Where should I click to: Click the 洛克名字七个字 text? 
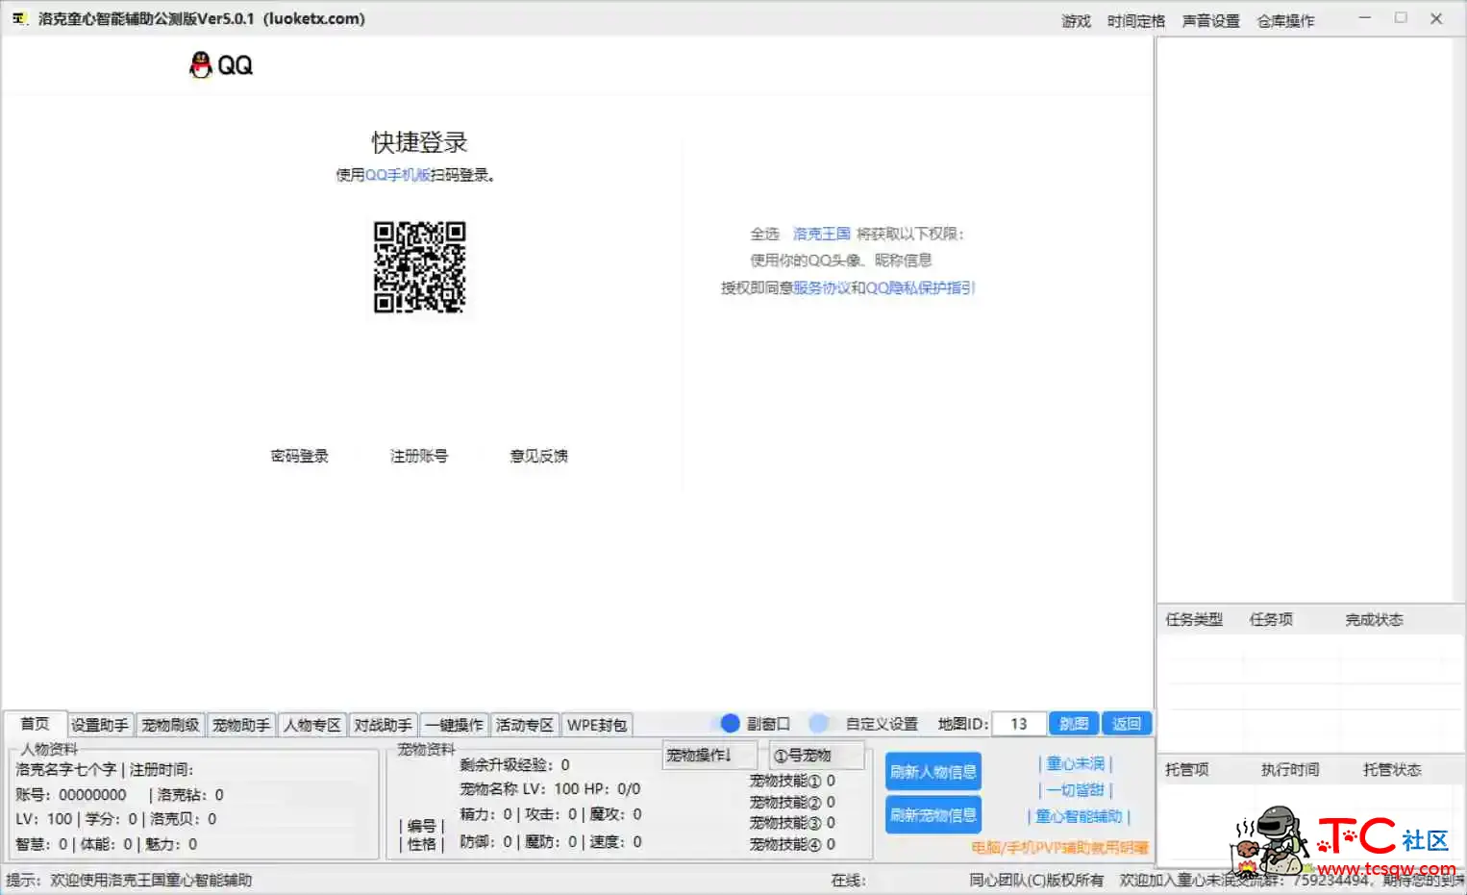pos(65,769)
